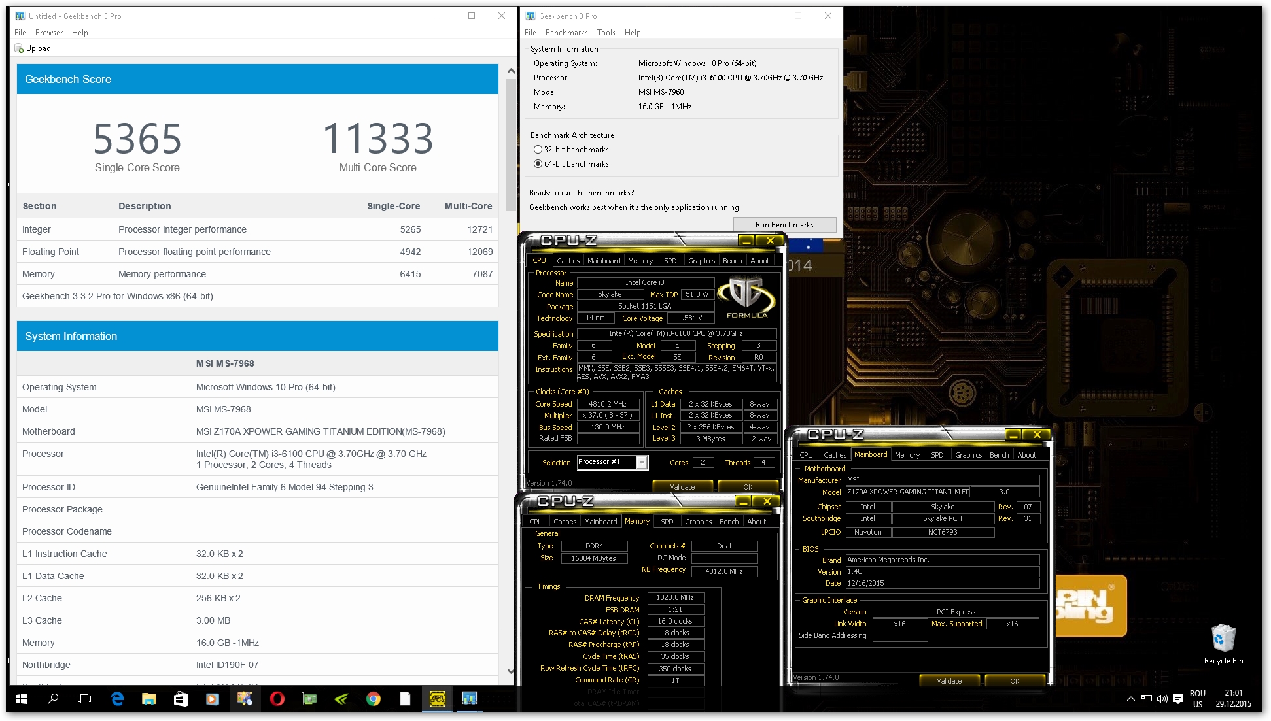Open the volume control tray icon
1271x721 pixels.
coord(1162,699)
